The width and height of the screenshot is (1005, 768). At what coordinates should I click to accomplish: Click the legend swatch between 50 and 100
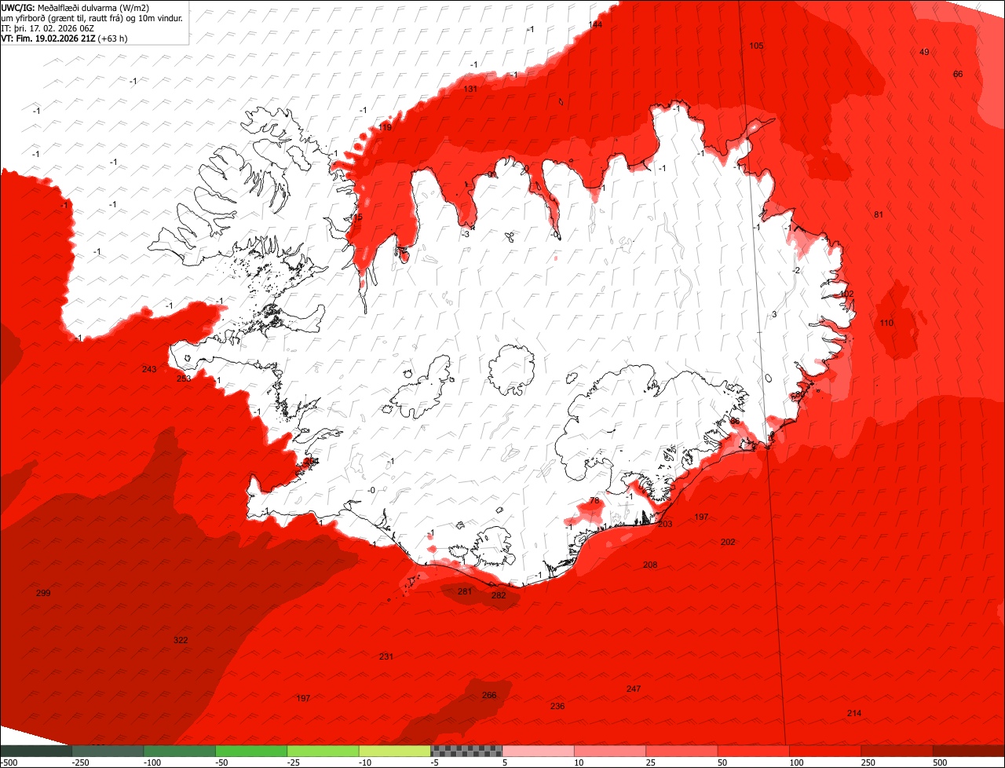(x=754, y=751)
